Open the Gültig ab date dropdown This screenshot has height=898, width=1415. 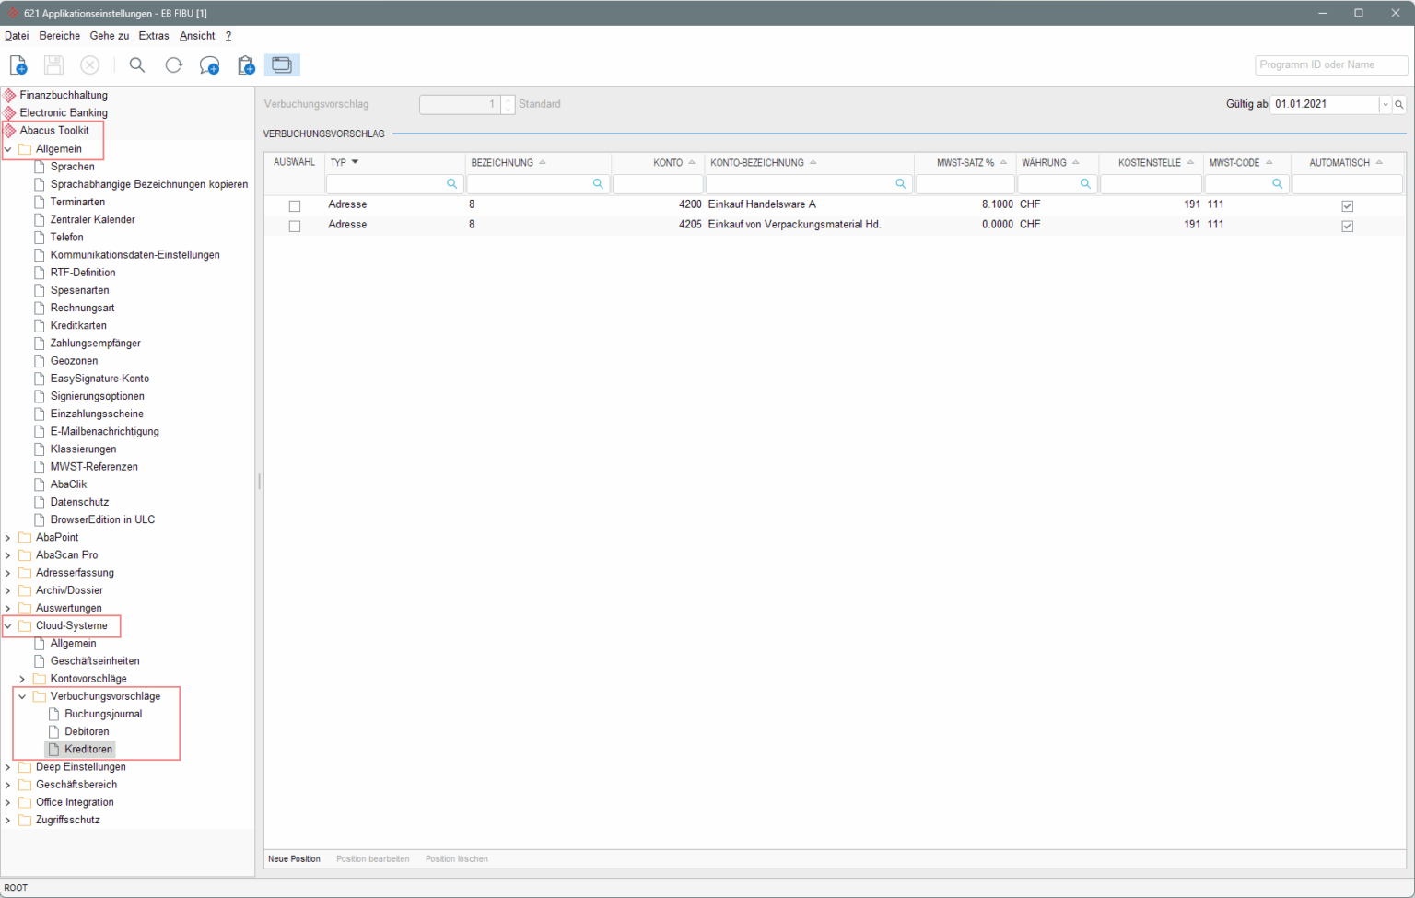[1386, 104]
